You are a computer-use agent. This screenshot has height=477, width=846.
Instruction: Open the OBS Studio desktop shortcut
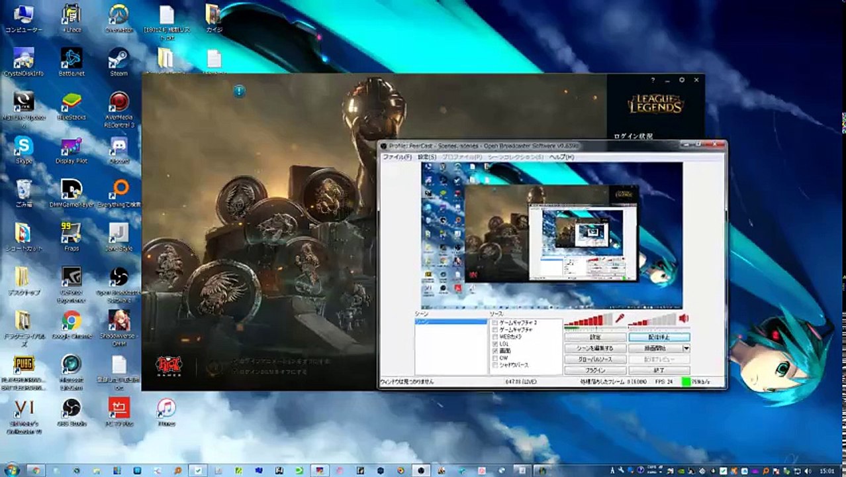point(71,412)
